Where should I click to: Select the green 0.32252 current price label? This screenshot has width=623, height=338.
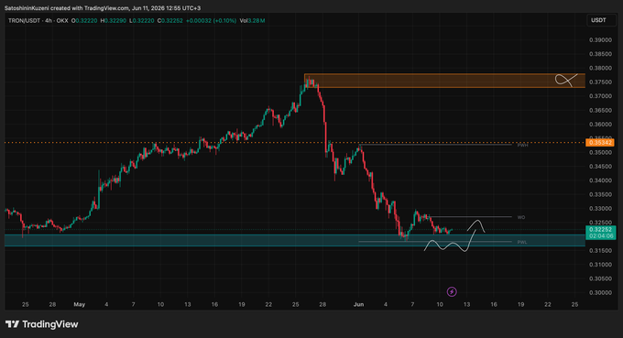(601, 230)
